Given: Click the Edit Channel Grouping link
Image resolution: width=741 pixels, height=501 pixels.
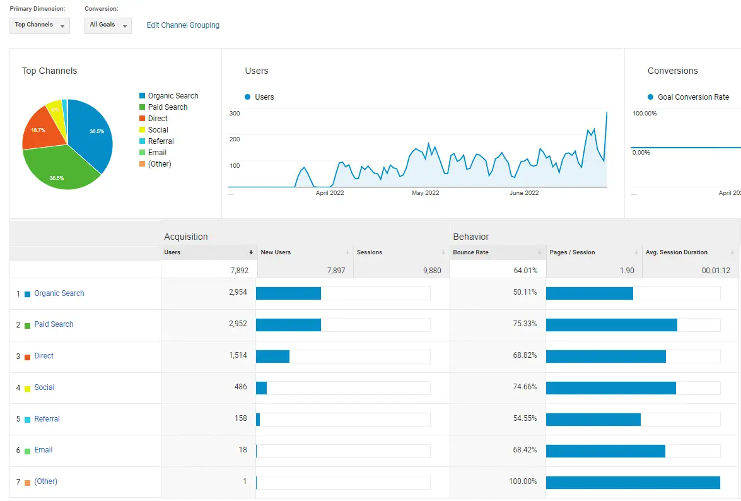Looking at the screenshot, I should pos(182,25).
